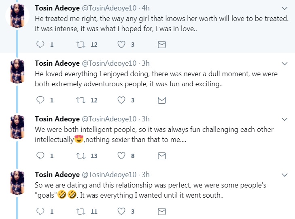This screenshot has width=295, height=219.
Task: Expand the menu arrow on 'never a dull moment' tweet
Action: (284, 64)
